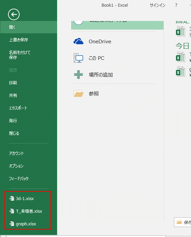The height and width of the screenshot is (237, 191).
Task: Open 名前を付けて保存 option
Action: click(x=20, y=55)
